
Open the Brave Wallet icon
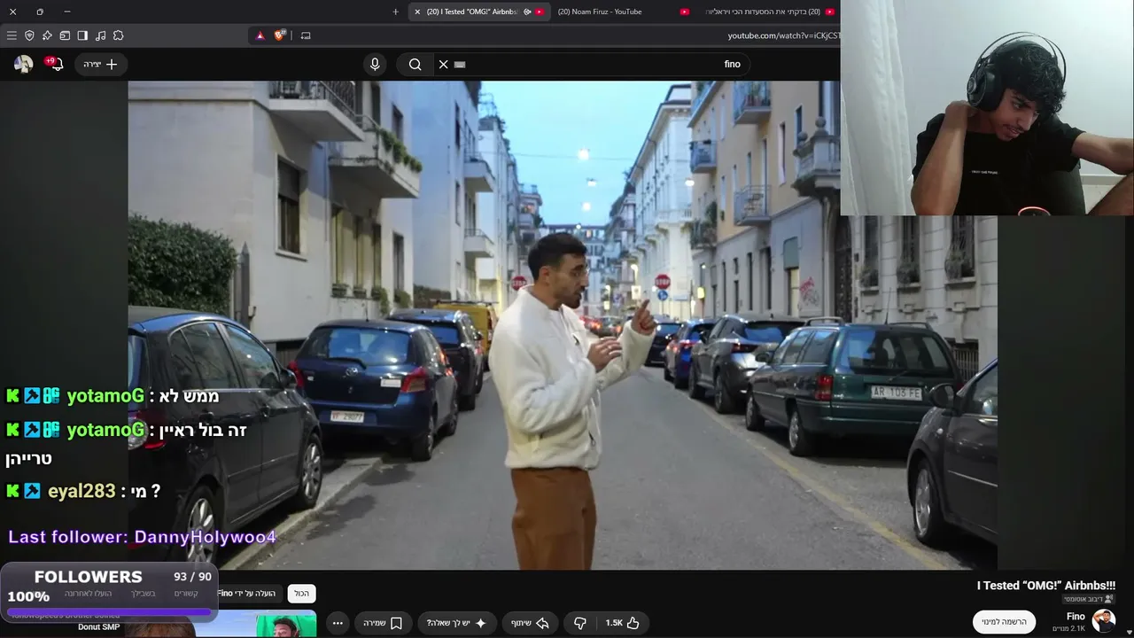tap(65, 35)
